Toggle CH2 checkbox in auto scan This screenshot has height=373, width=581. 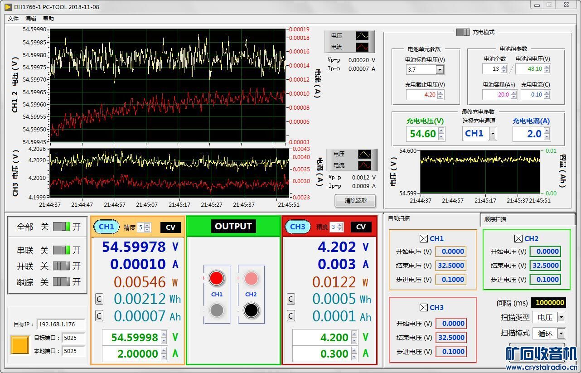click(x=518, y=238)
